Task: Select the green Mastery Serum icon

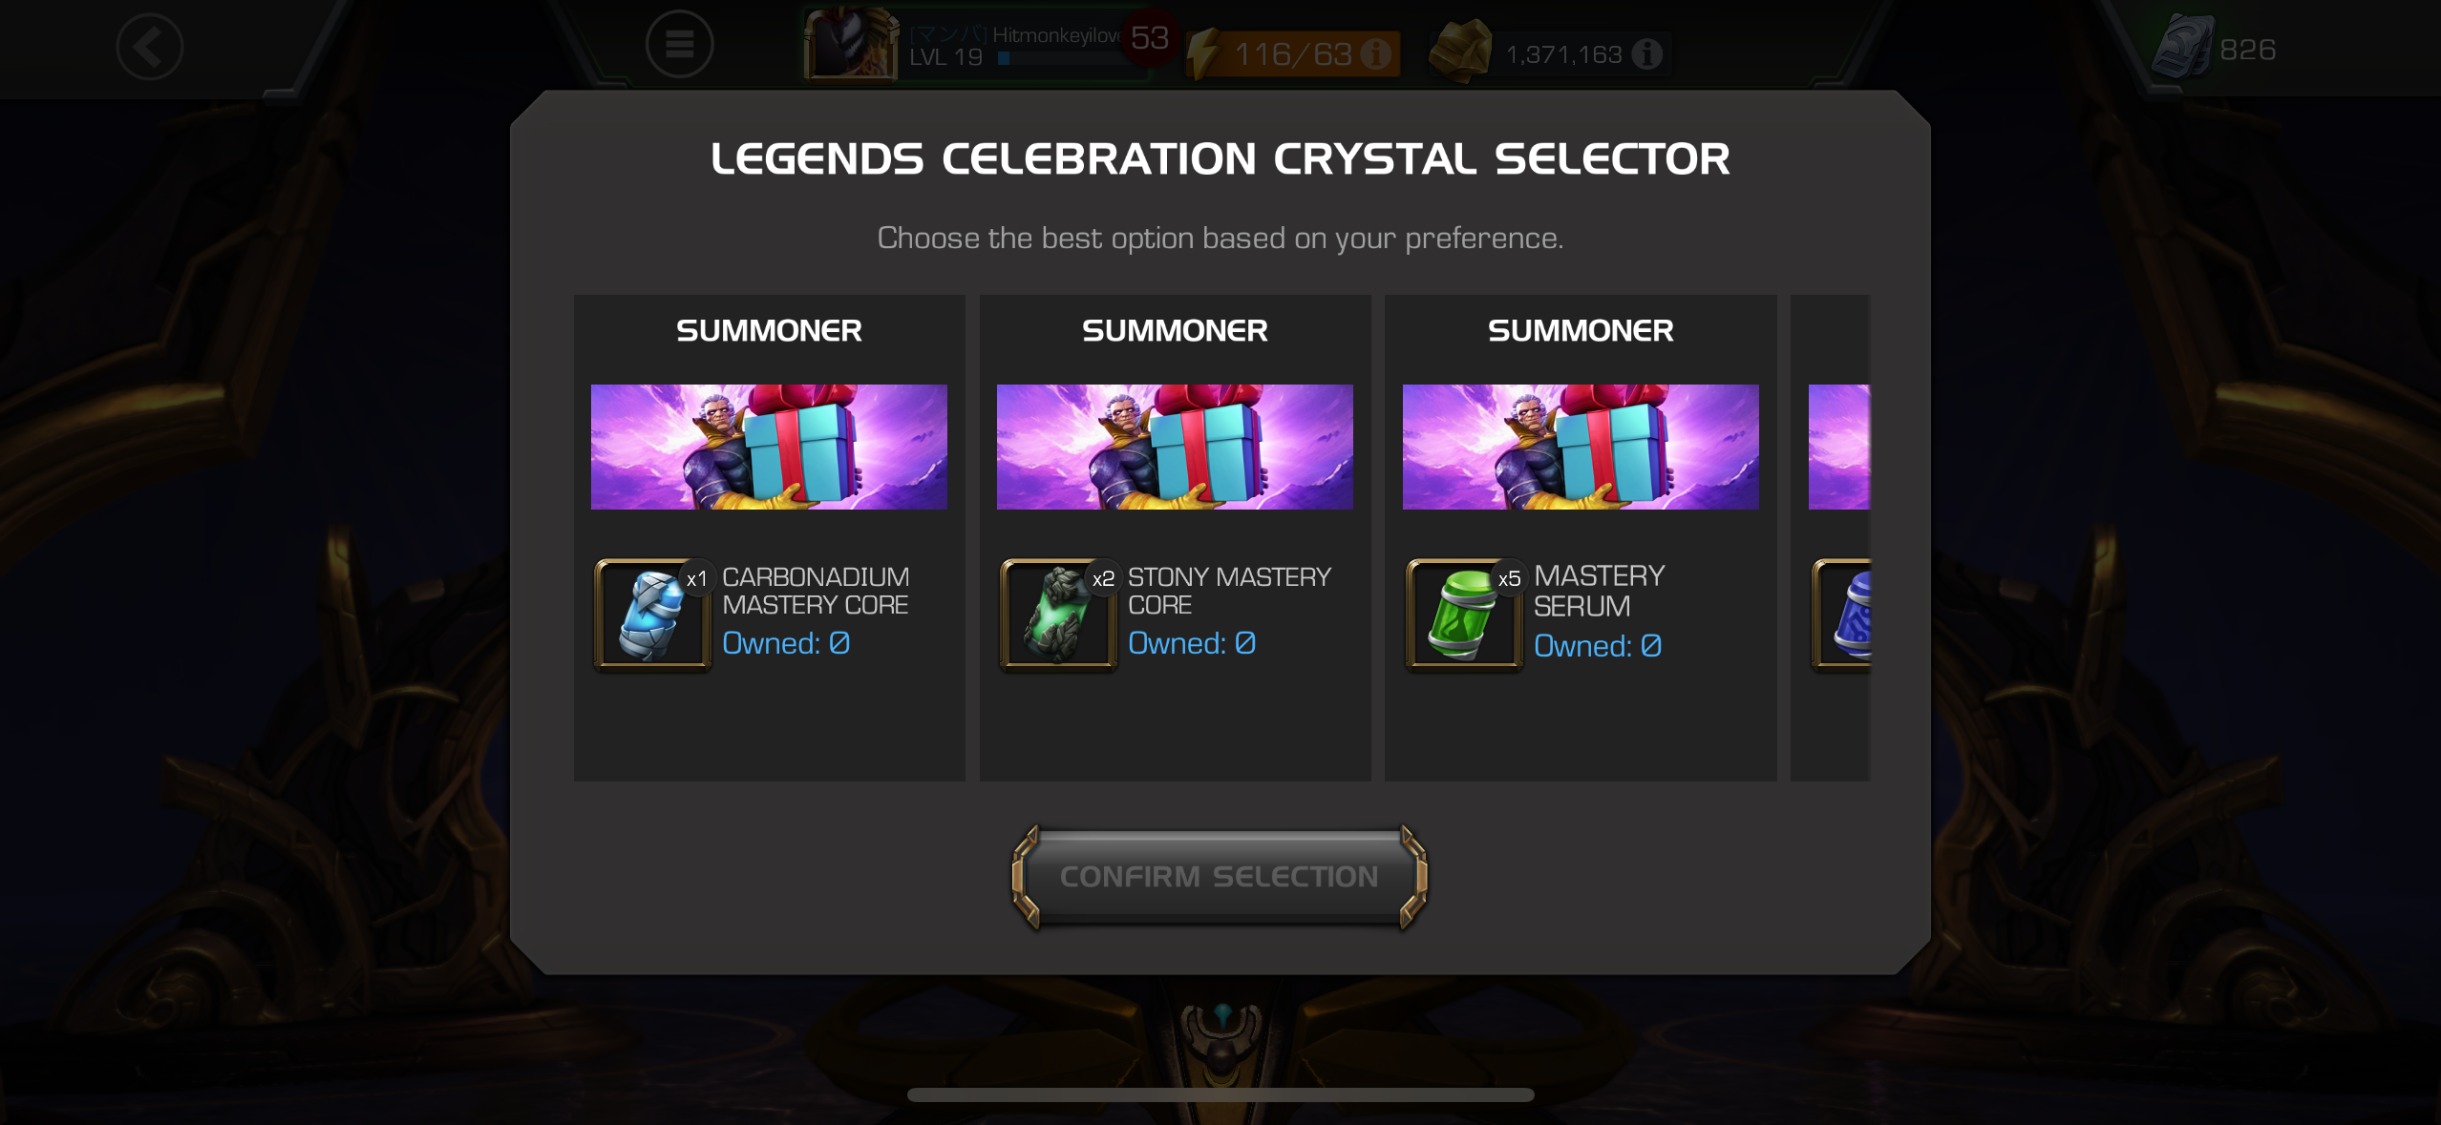Action: click(x=1464, y=615)
